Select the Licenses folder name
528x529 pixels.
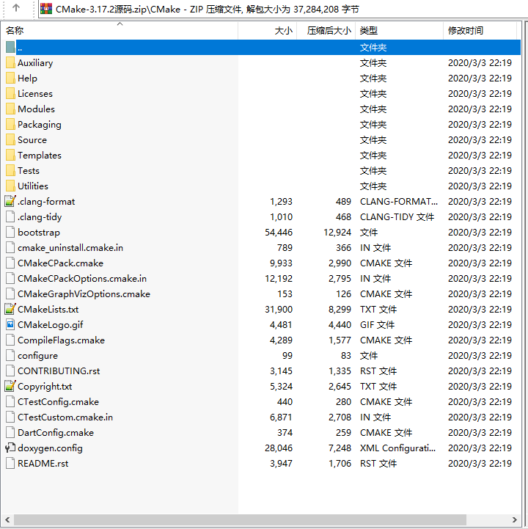click(35, 93)
